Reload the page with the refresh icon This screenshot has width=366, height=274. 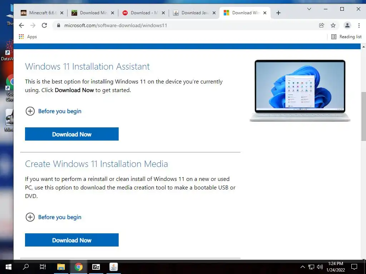(x=44, y=25)
